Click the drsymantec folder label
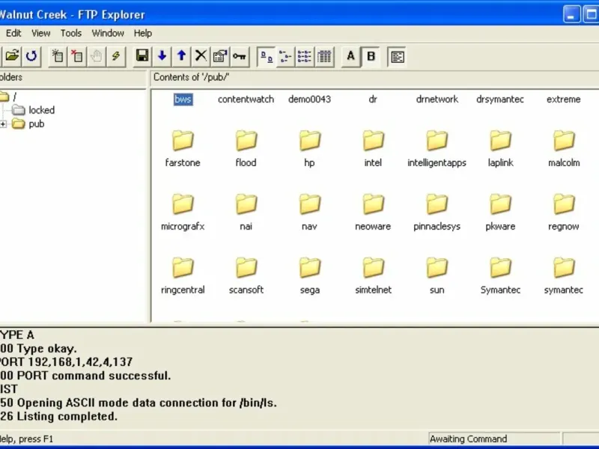The height and width of the screenshot is (449, 599). click(x=500, y=100)
